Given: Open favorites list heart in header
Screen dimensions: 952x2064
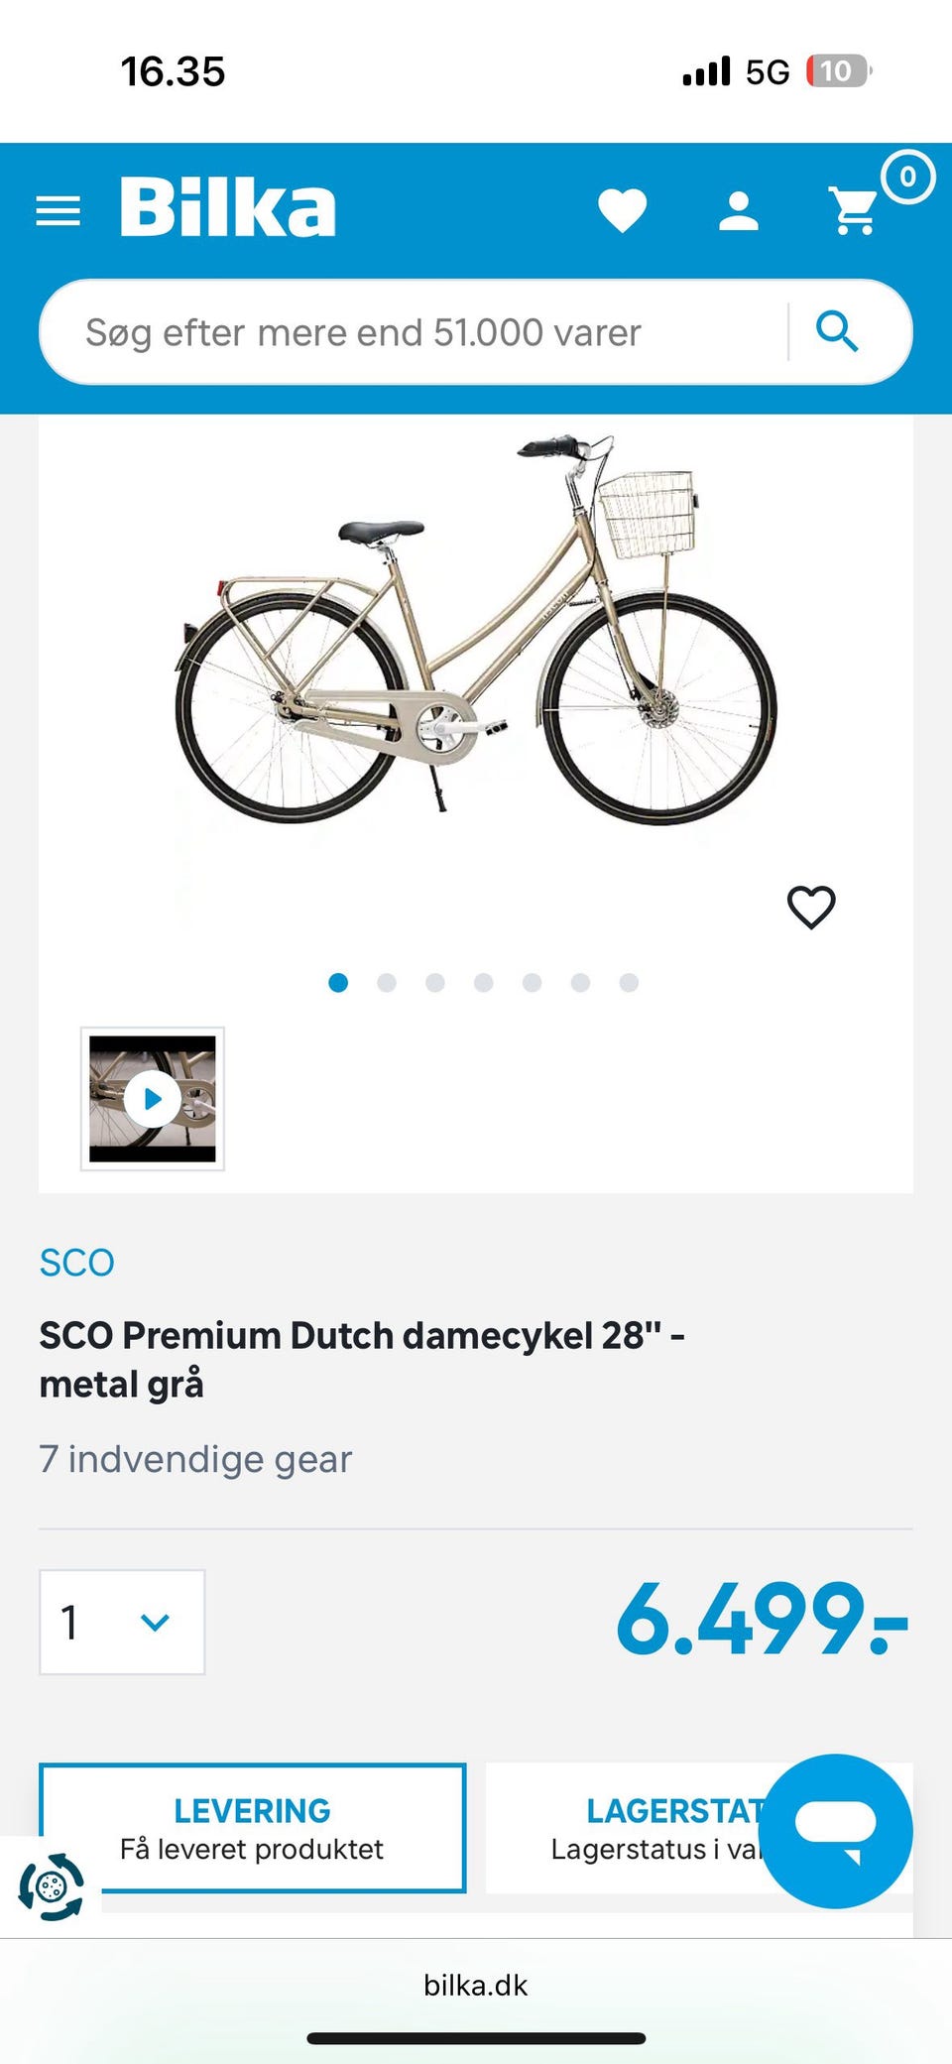Looking at the screenshot, I should (x=623, y=210).
